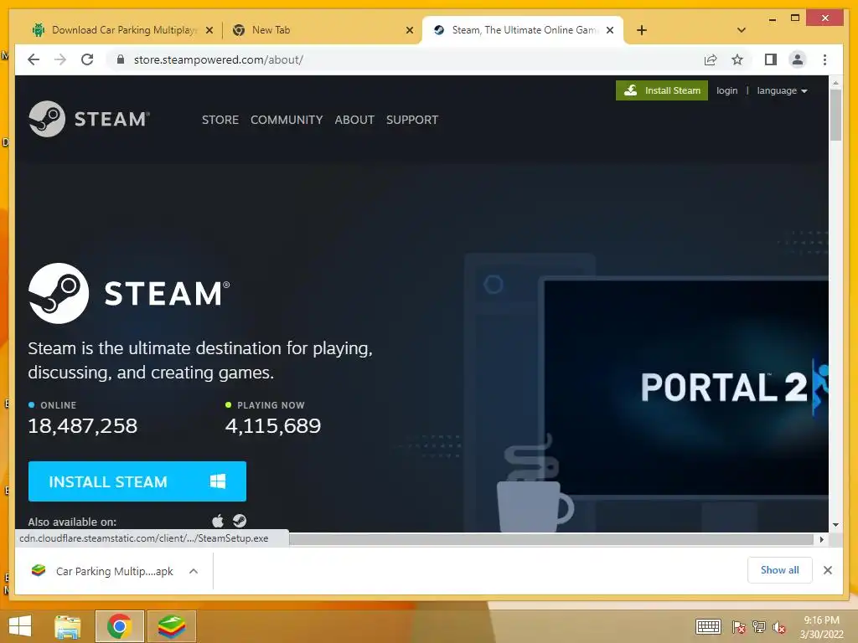Open the ABOUT menu item
This screenshot has width=858, height=643.
pos(354,120)
